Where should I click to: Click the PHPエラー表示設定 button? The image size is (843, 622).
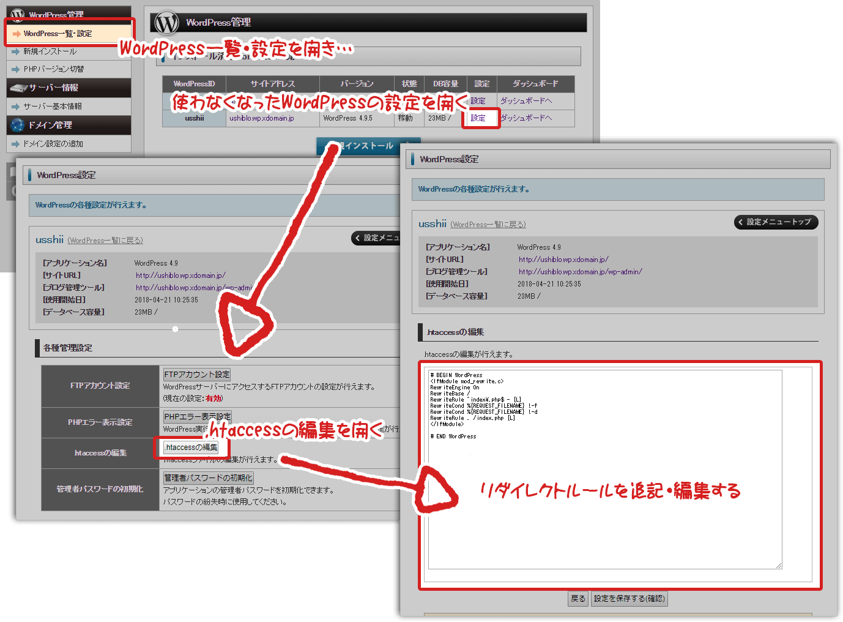[x=197, y=417]
